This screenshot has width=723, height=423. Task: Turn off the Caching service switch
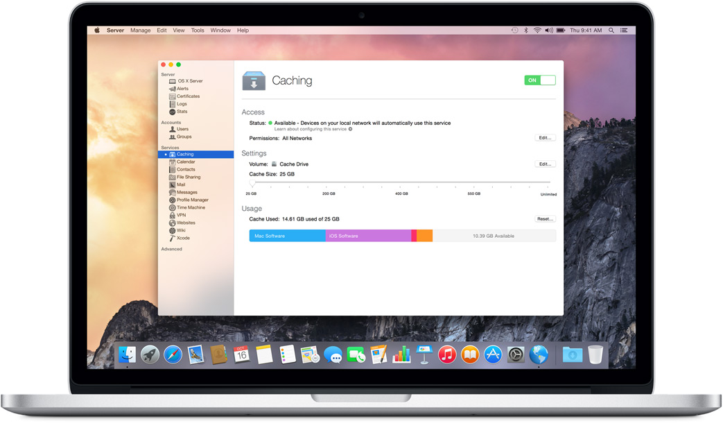[x=539, y=80]
